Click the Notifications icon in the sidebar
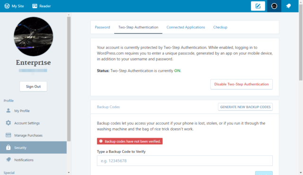The width and height of the screenshot is (303, 175). point(9,159)
